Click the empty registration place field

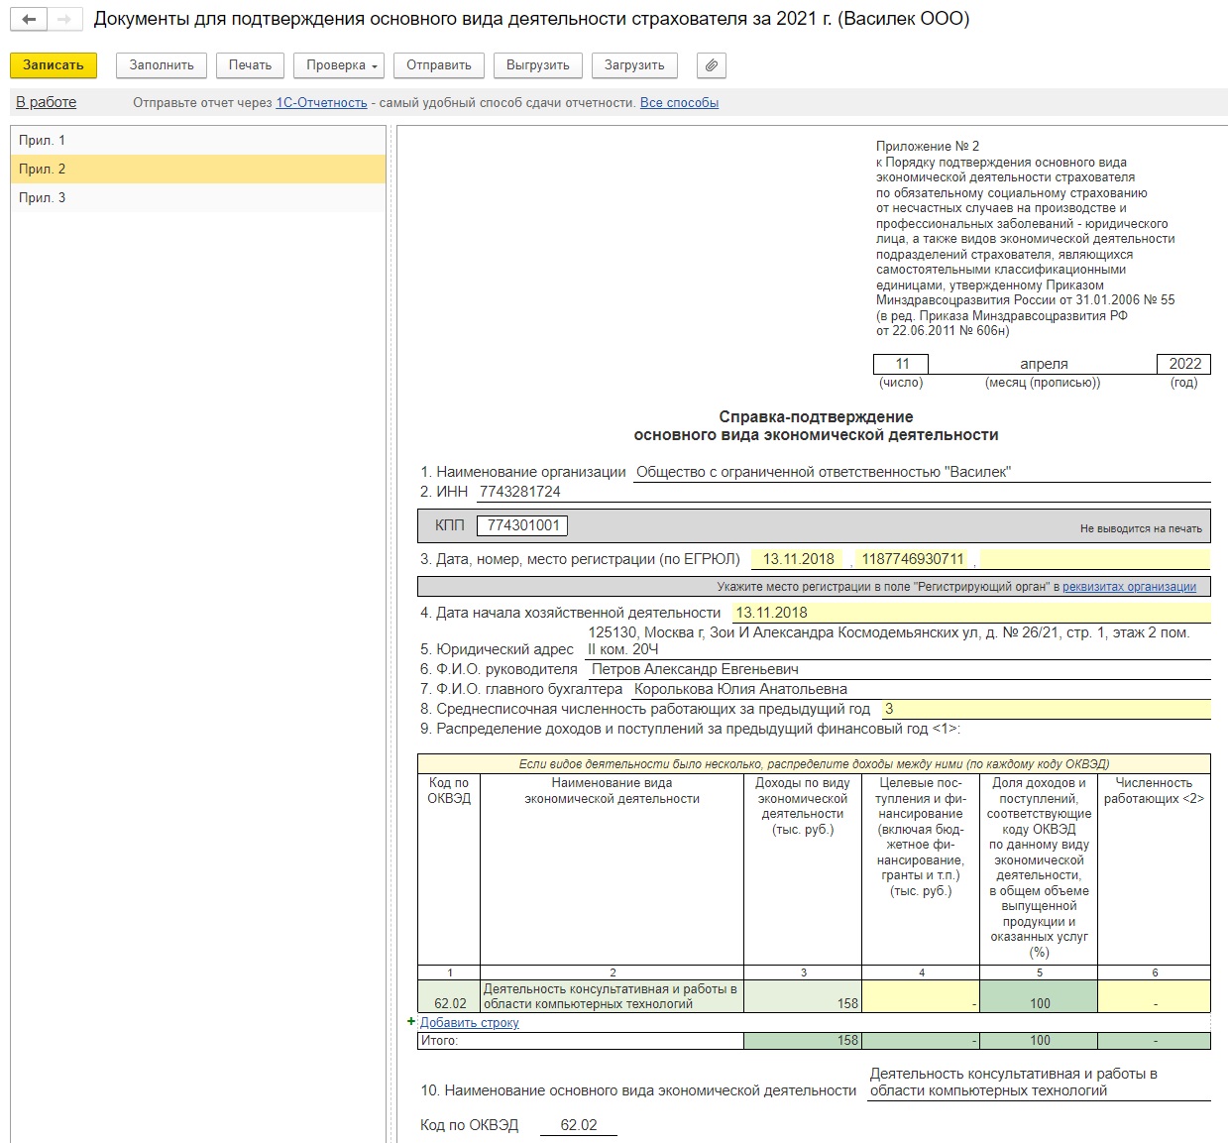1094,559
